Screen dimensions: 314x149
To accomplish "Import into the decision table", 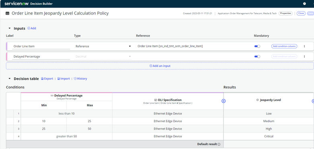I will pos(64,79).
